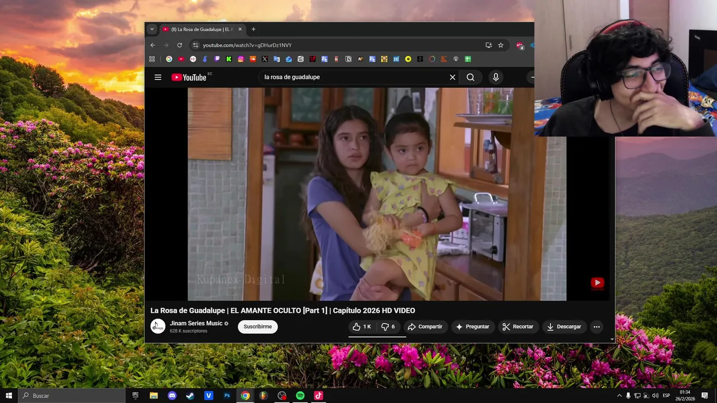
Task: Open the tab search dropdown arrow
Action: 151,29
